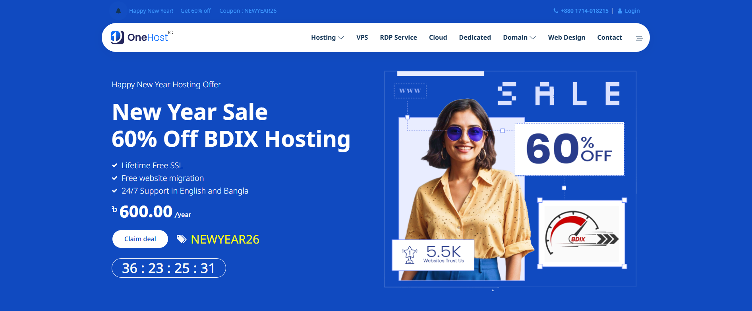This screenshot has width=752, height=311.
Task: Navigate to Contact page
Action: click(609, 37)
